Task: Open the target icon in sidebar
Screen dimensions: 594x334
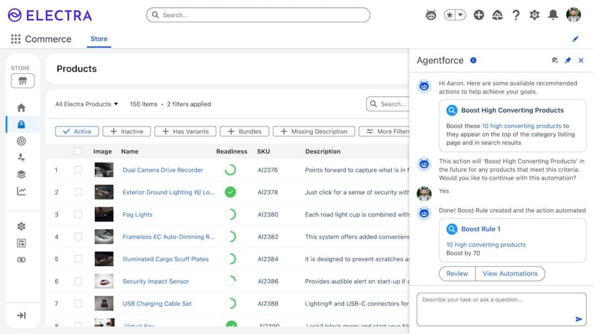Action: (21, 141)
